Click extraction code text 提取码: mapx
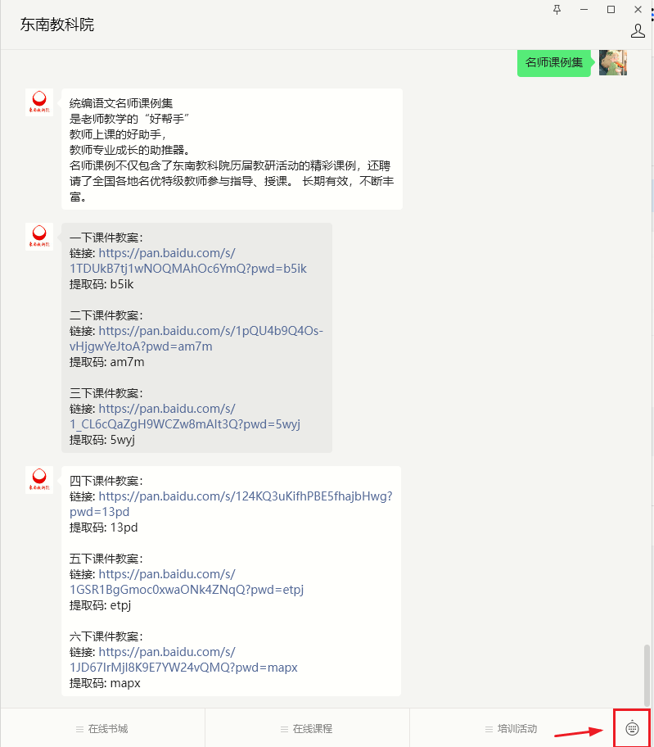Viewport: 654px width, 747px height. pos(105,683)
